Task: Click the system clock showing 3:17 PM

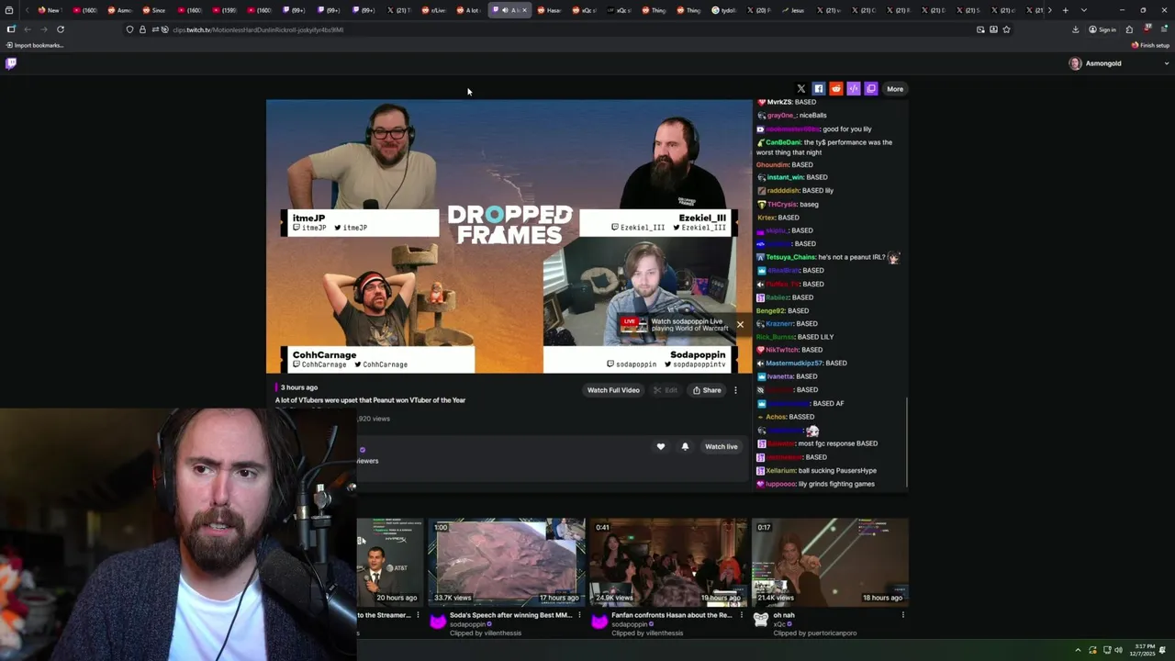Action: click(x=1143, y=650)
